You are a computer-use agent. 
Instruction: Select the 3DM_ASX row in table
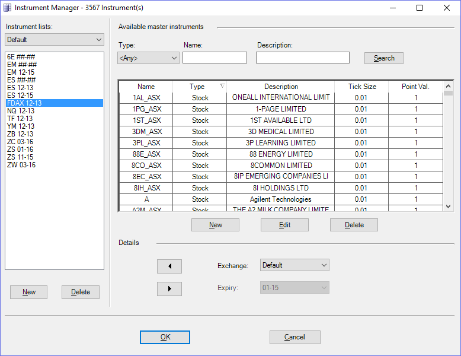click(147, 132)
